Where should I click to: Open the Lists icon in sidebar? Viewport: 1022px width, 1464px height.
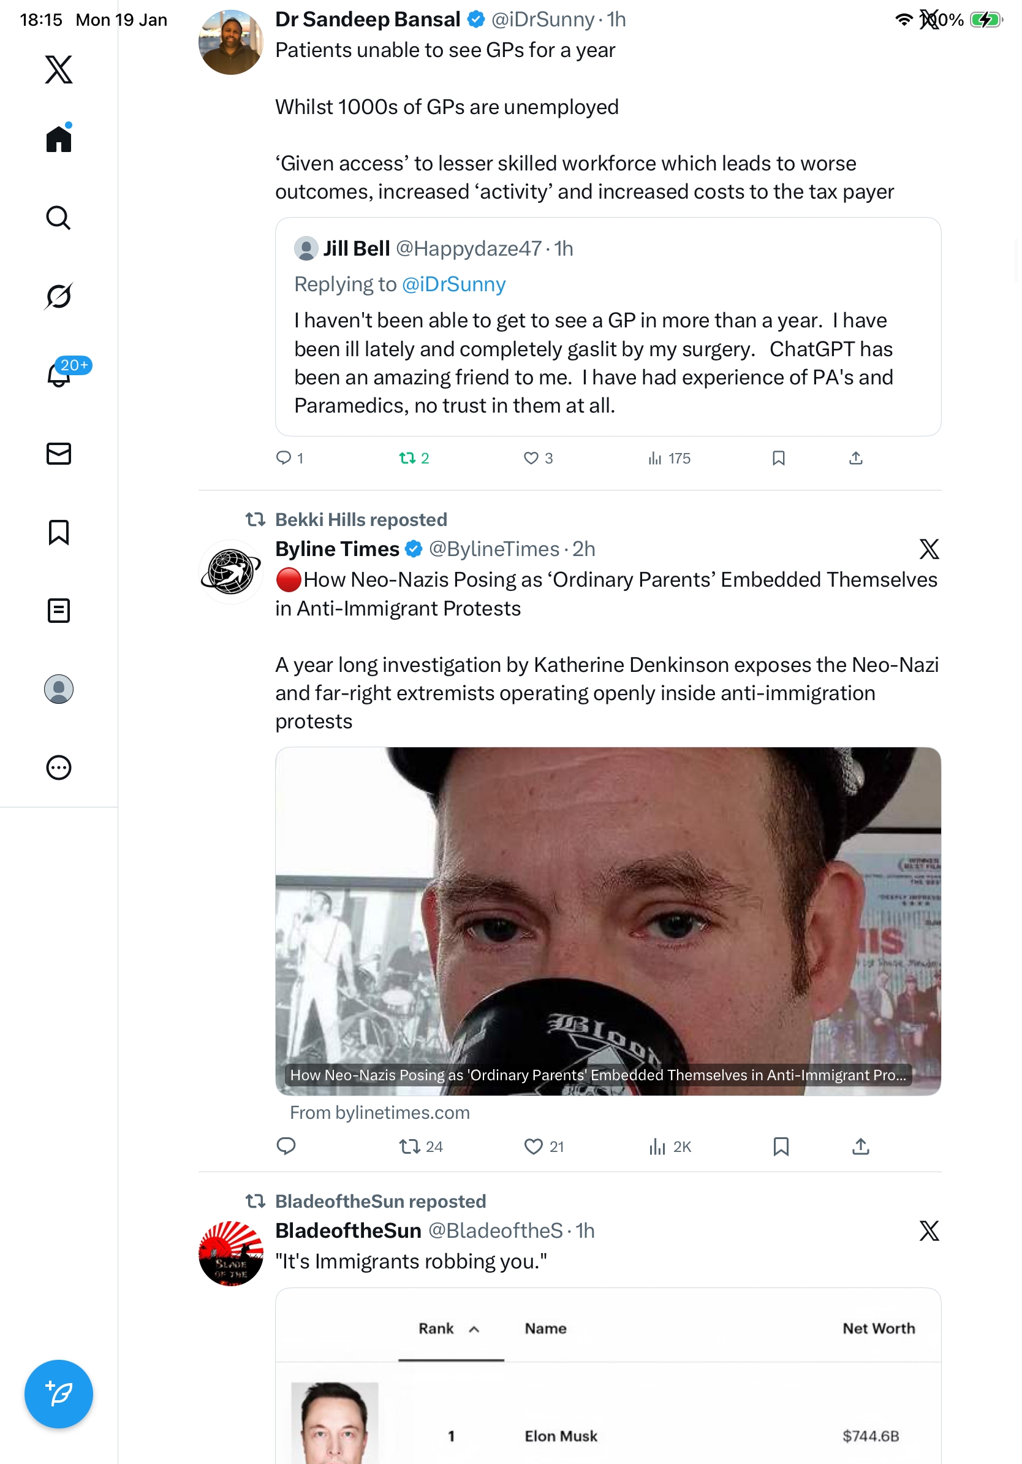pos(59,611)
